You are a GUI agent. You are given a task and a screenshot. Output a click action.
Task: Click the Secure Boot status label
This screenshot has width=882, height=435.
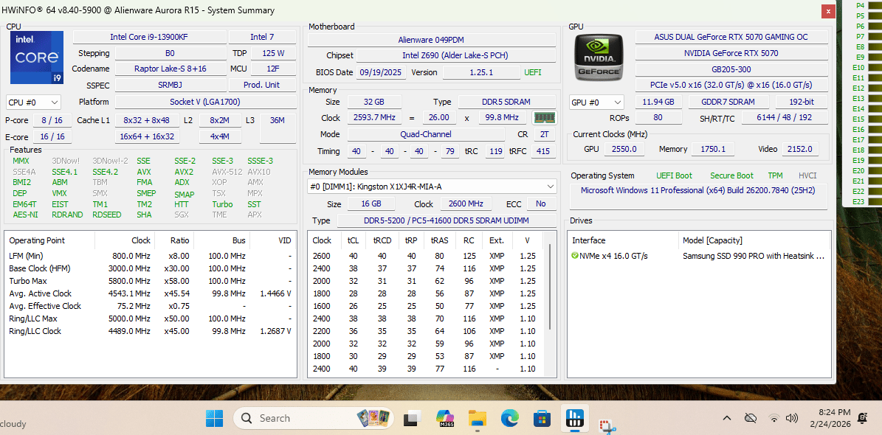731,176
